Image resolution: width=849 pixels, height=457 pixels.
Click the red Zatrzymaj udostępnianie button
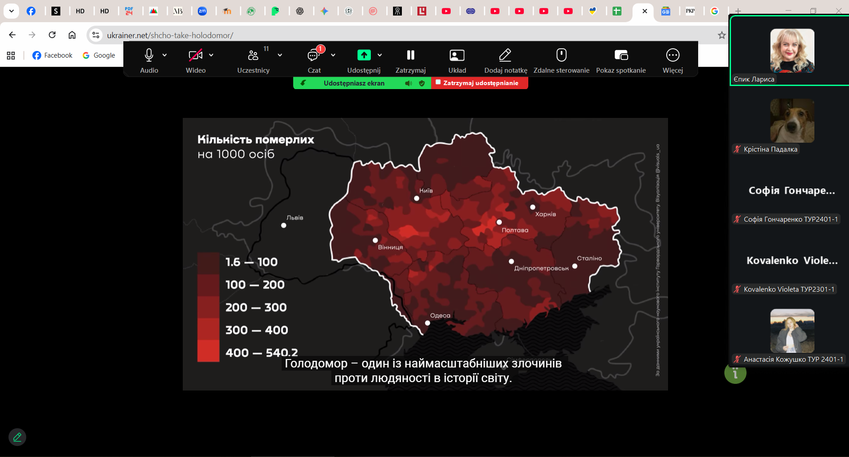(x=480, y=83)
